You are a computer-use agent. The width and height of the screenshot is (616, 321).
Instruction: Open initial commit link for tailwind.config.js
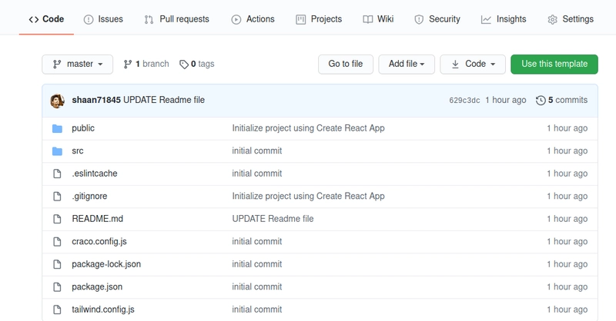click(257, 309)
